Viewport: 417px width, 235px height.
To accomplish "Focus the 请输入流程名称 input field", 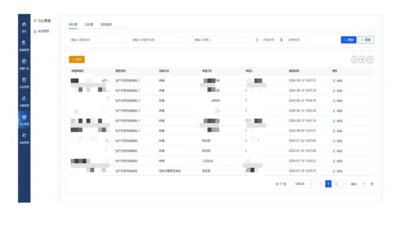I will pyautogui.click(x=96, y=40).
